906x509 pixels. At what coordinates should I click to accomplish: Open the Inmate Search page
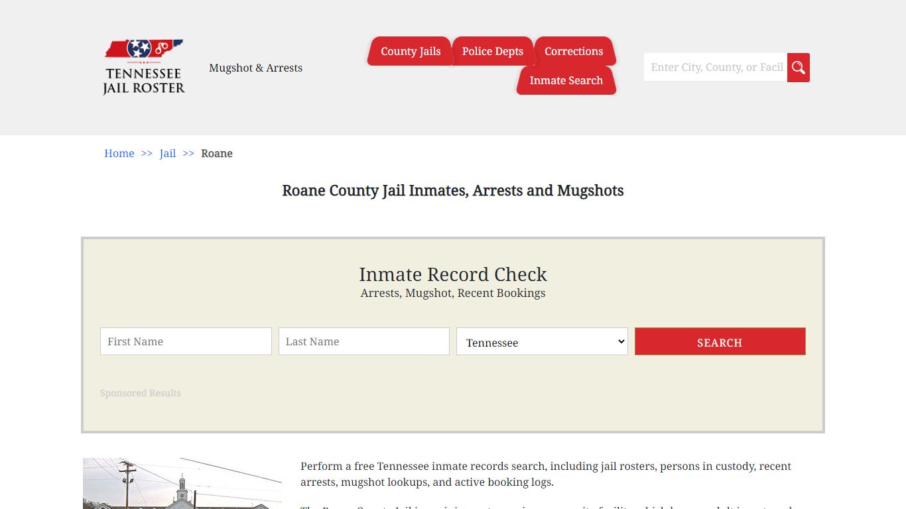[566, 80]
